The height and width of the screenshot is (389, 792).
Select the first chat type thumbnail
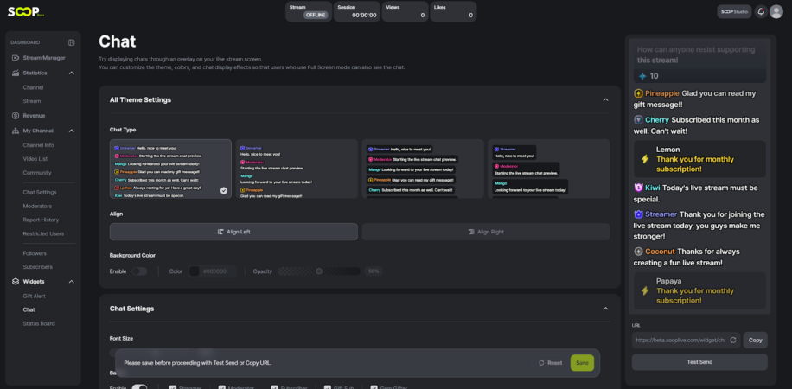[x=170, y=169]
